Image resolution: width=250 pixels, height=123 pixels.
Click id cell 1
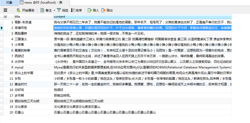point(8,22)
